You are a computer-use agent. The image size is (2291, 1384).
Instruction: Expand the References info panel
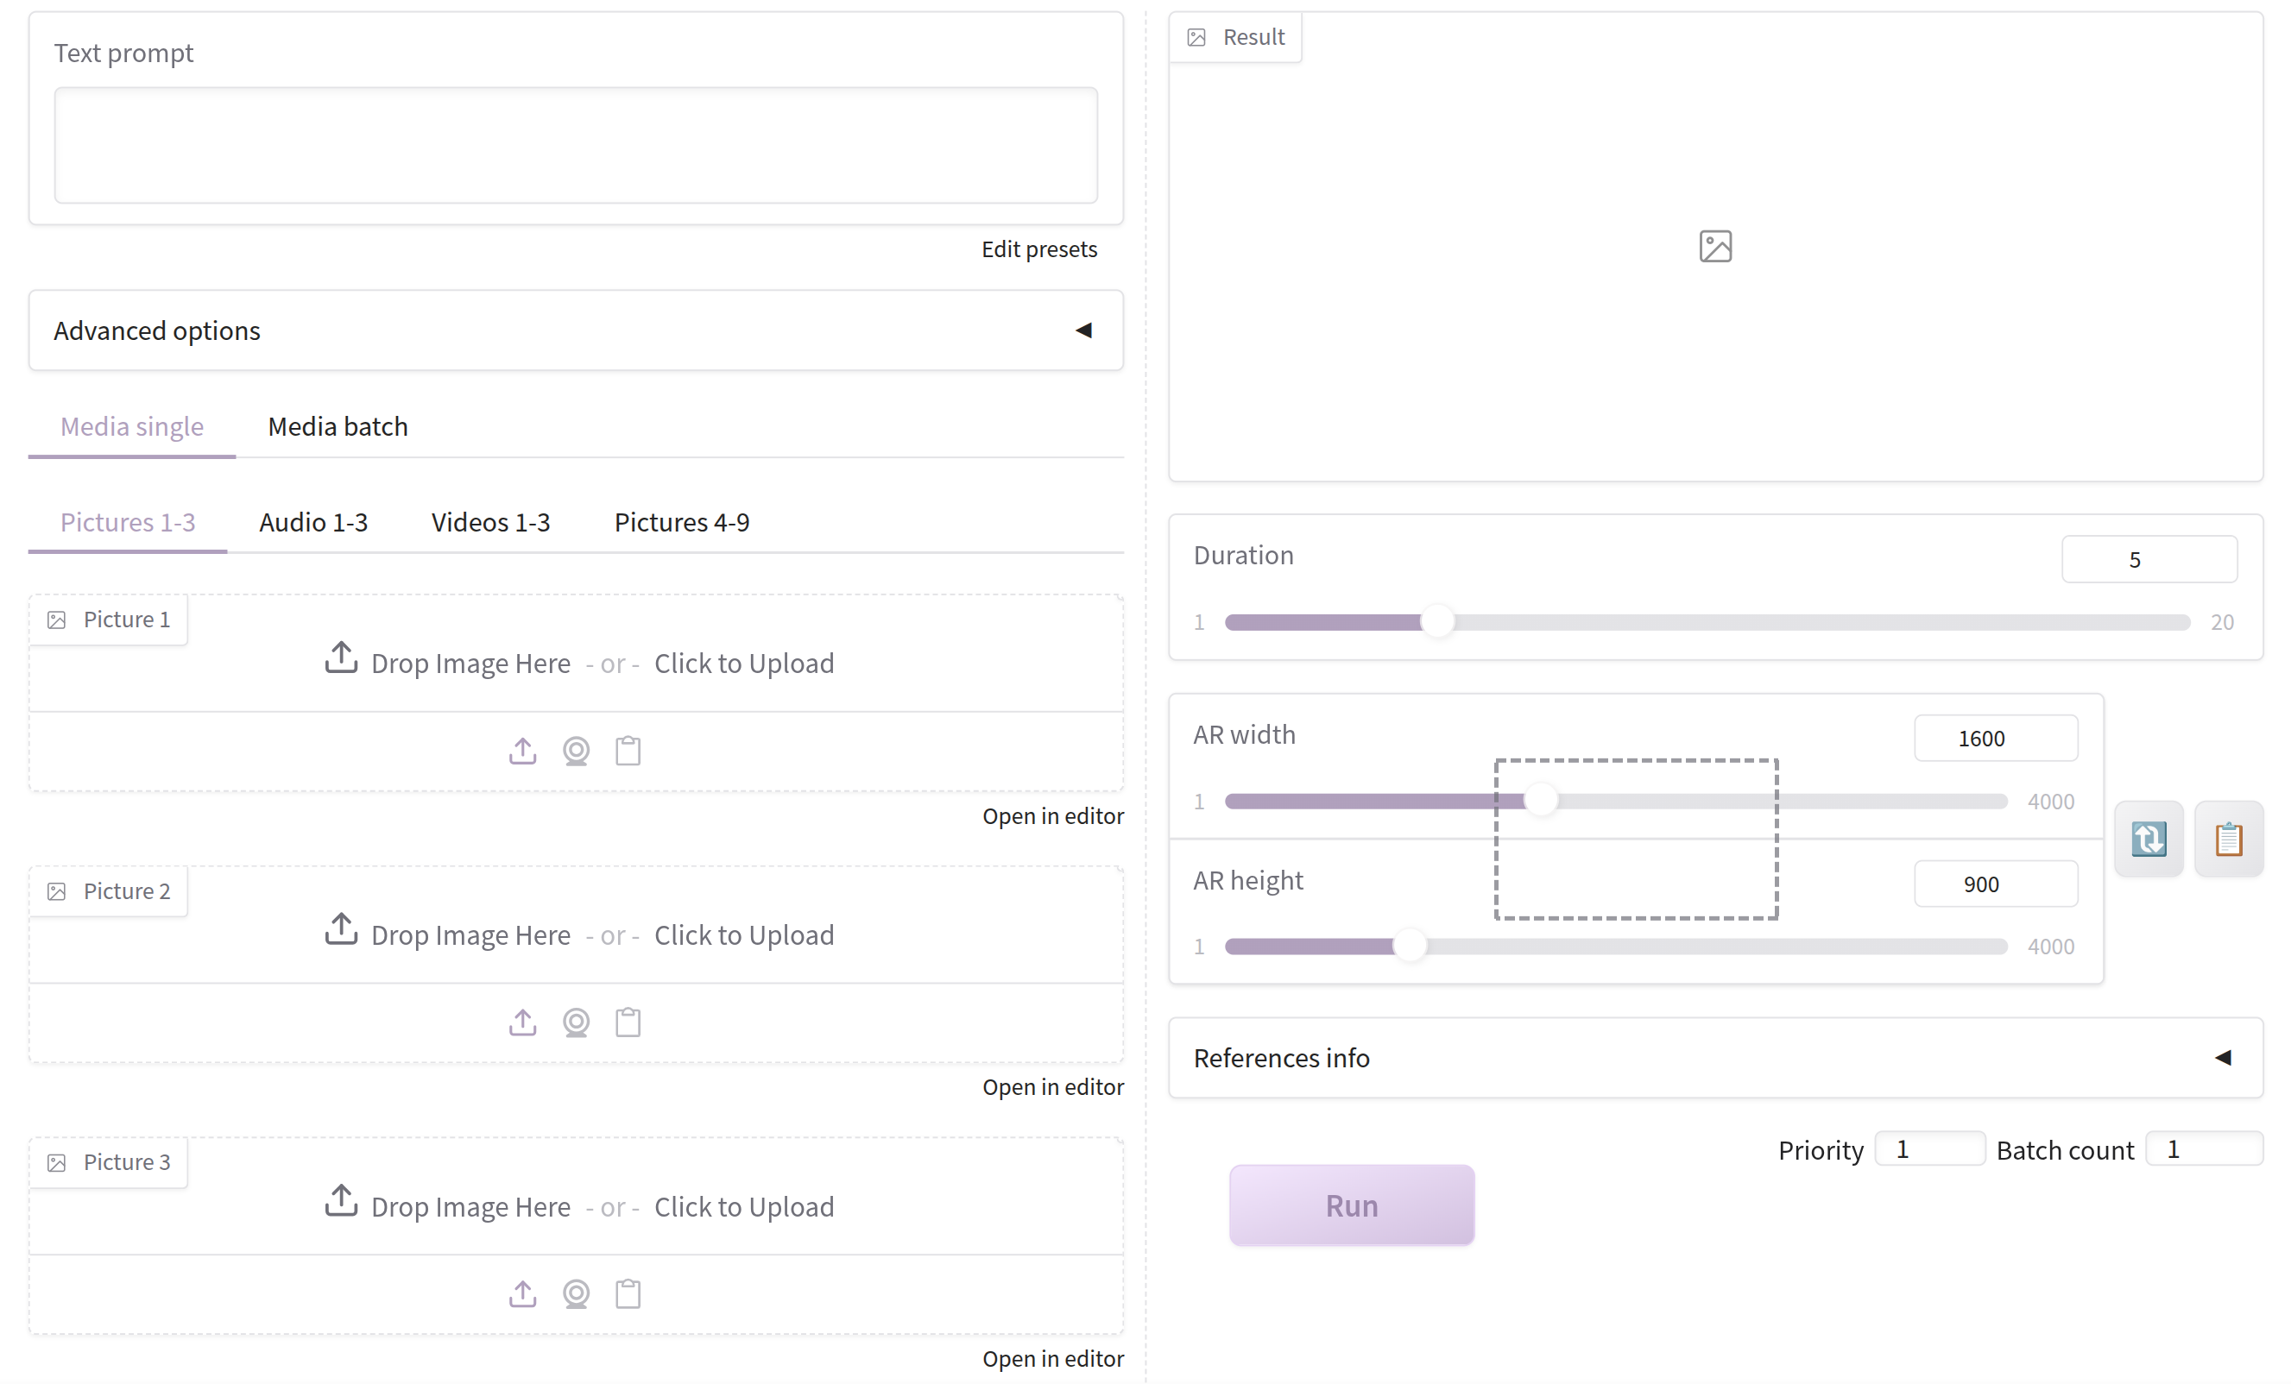[1715, 1058]
